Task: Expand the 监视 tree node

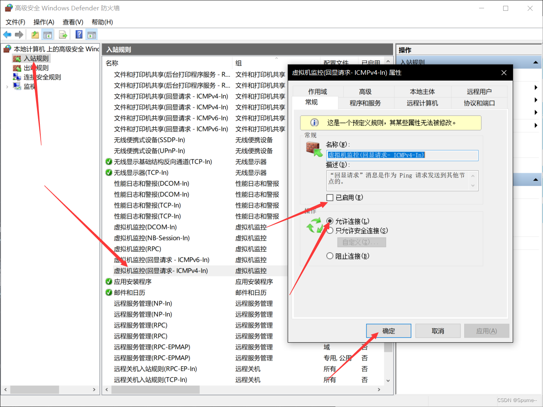Action: coord(7,86)
